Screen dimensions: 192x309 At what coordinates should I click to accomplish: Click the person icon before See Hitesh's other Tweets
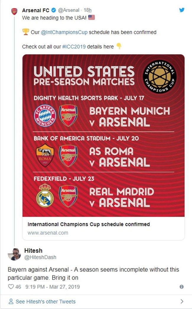click(x=11, y=301)
